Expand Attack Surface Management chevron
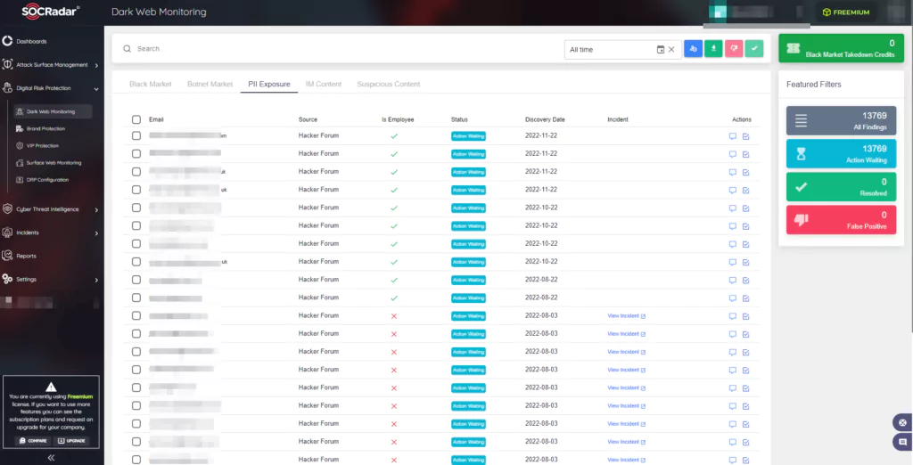 [96, 65]
